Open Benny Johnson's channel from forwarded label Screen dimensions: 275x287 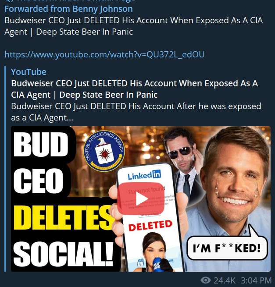pyautogui.click(x=68, y=9)
